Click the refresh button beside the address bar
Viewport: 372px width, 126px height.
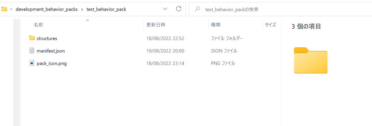pyautogui.click(x=179, y=9)
